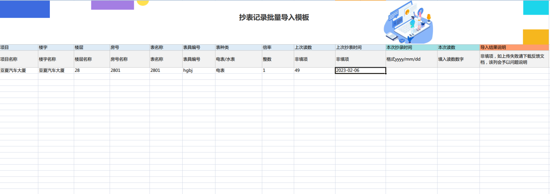
Task: Select the 电表/水表 description cell
Action: click(x=238, y=59)
